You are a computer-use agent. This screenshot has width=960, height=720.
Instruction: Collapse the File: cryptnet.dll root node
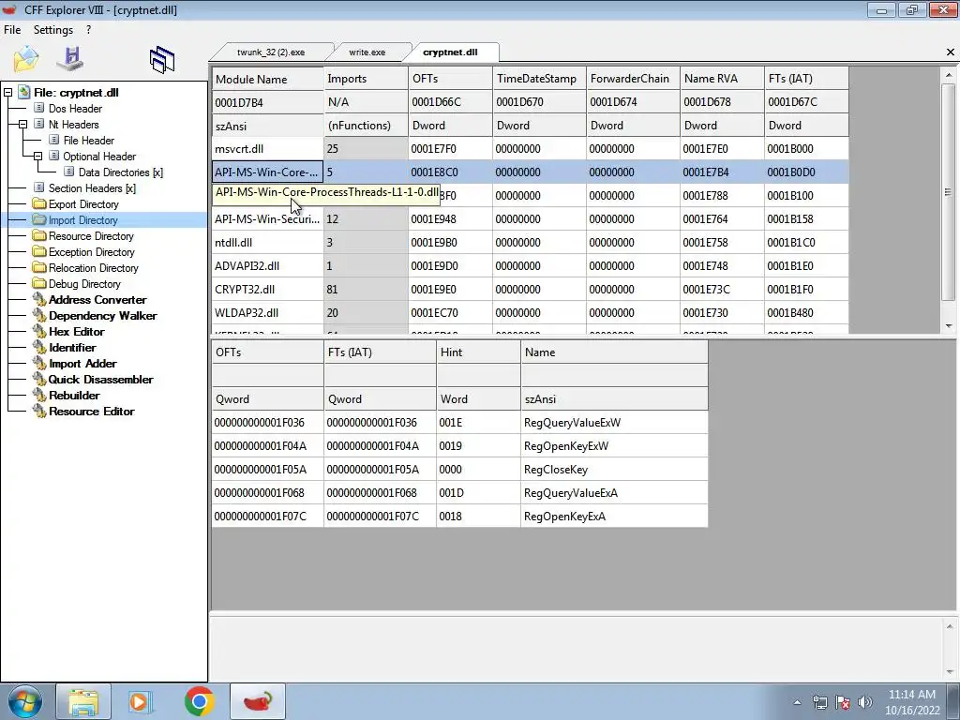[x=7, y=93]
